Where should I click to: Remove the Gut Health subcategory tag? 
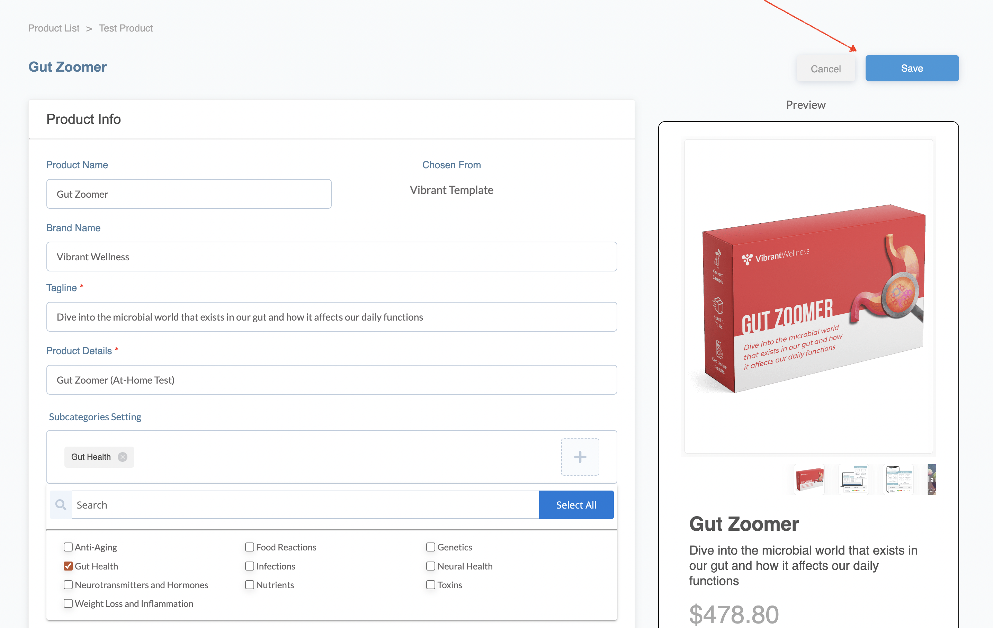point(123,457)
